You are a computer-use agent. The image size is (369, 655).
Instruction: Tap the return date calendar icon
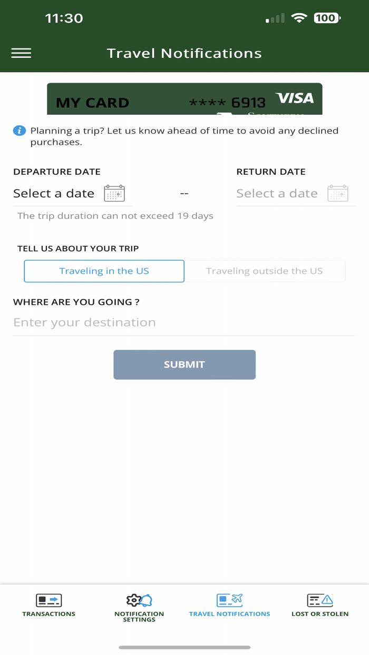click(338, 193)
